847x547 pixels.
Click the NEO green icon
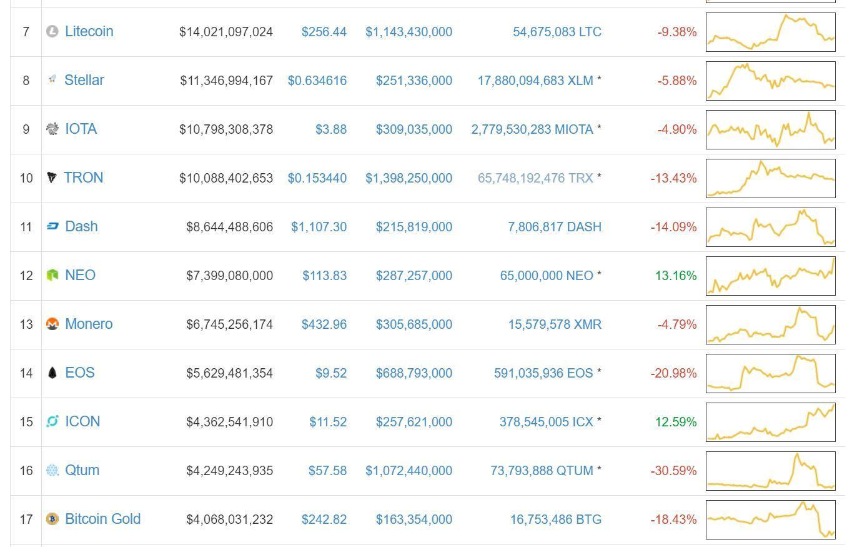[x=53, y=275]
